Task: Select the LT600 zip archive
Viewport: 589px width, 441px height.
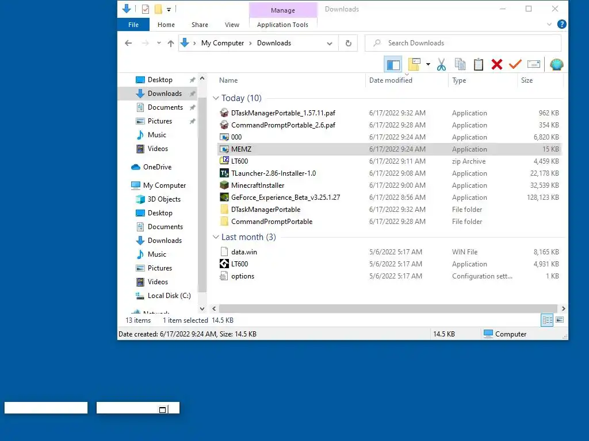Action: coord(389,161)
